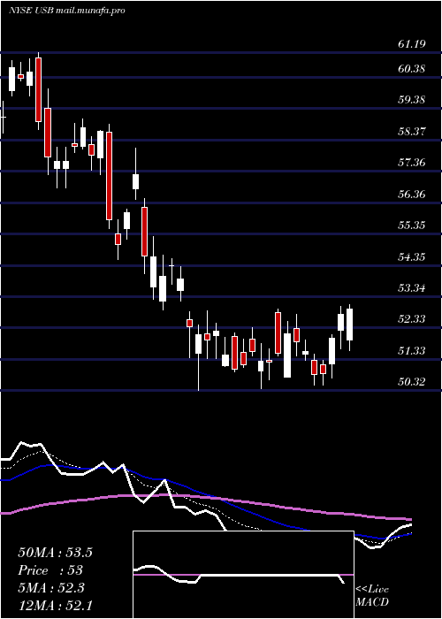Screen dimensions: 442x619
Task: Click inside the Live MACD inset chart
Action: pos(243,575)
